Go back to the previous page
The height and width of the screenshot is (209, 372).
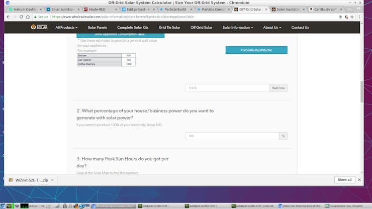pos(9,17)
